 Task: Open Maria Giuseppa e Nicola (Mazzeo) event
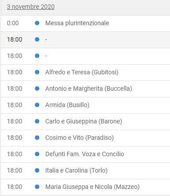click(x=92, y=187)
